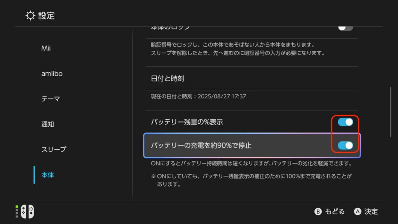Click the 設定 page title text
The image size is (398, 224).
coord(47,16)
